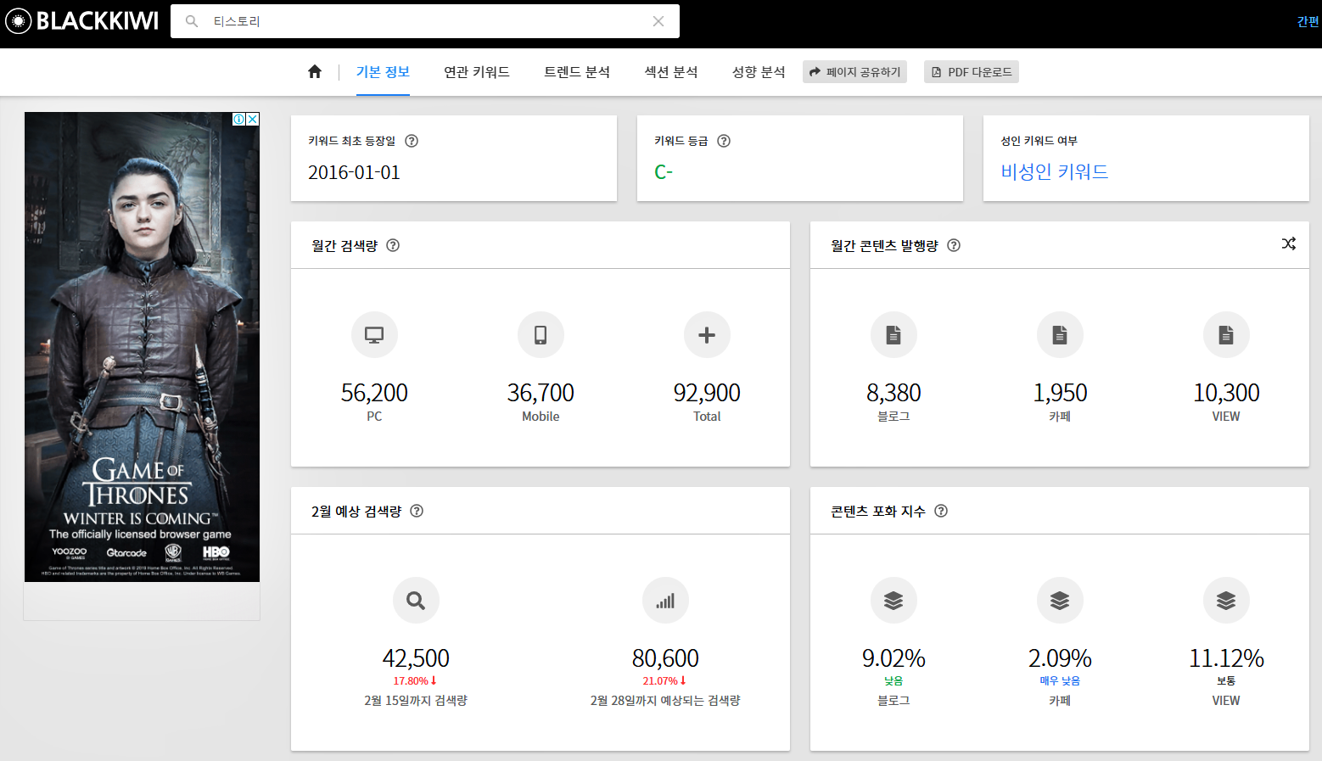1322x761 pixels.
Task: Click the plus Total icon above 92,900
Action: pos(707,335)
